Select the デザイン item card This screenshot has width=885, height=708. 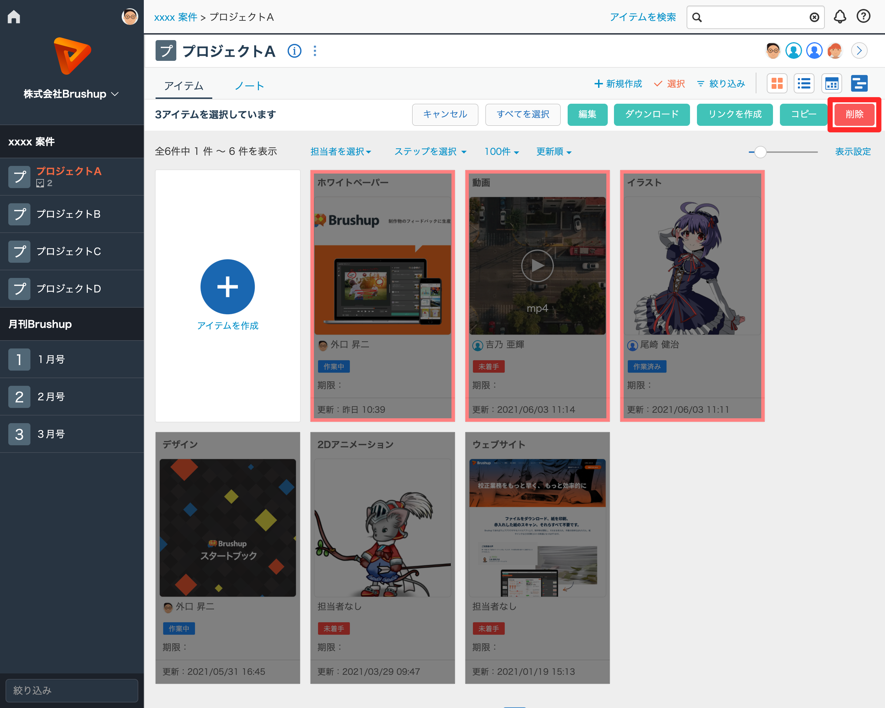click(227, 557)
